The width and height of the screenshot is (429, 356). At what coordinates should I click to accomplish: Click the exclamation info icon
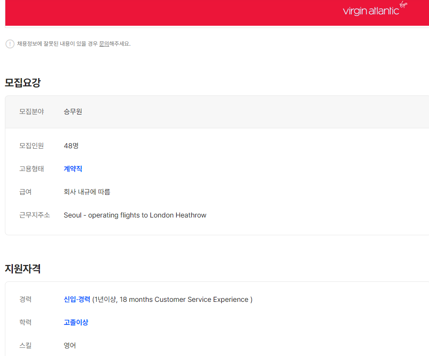pyautogui.click(x=10, y=44)
